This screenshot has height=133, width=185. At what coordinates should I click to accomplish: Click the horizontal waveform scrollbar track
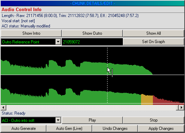pyautogui.click(x=91, y=108)
